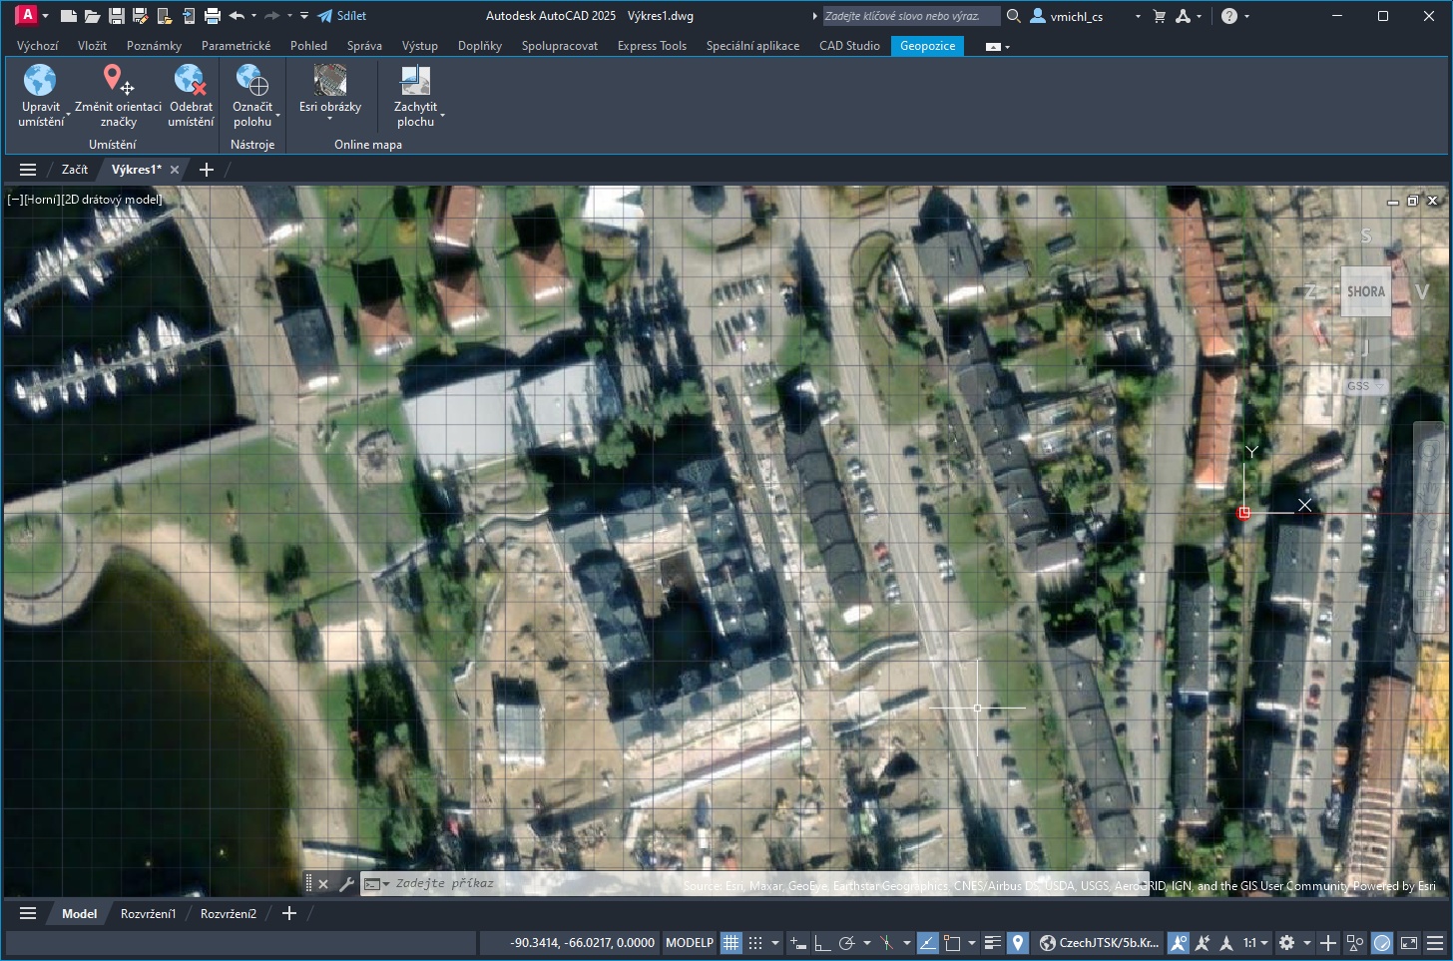The height and width of the screenshot is (961, 1453).
Task: Click the Začít file tab
Action: click(x=75, y=170)
